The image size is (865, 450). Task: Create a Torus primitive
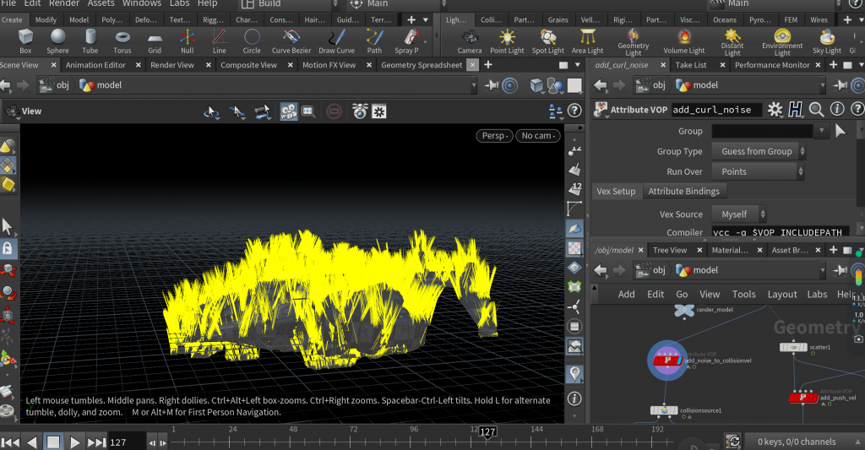coord(122,41)
